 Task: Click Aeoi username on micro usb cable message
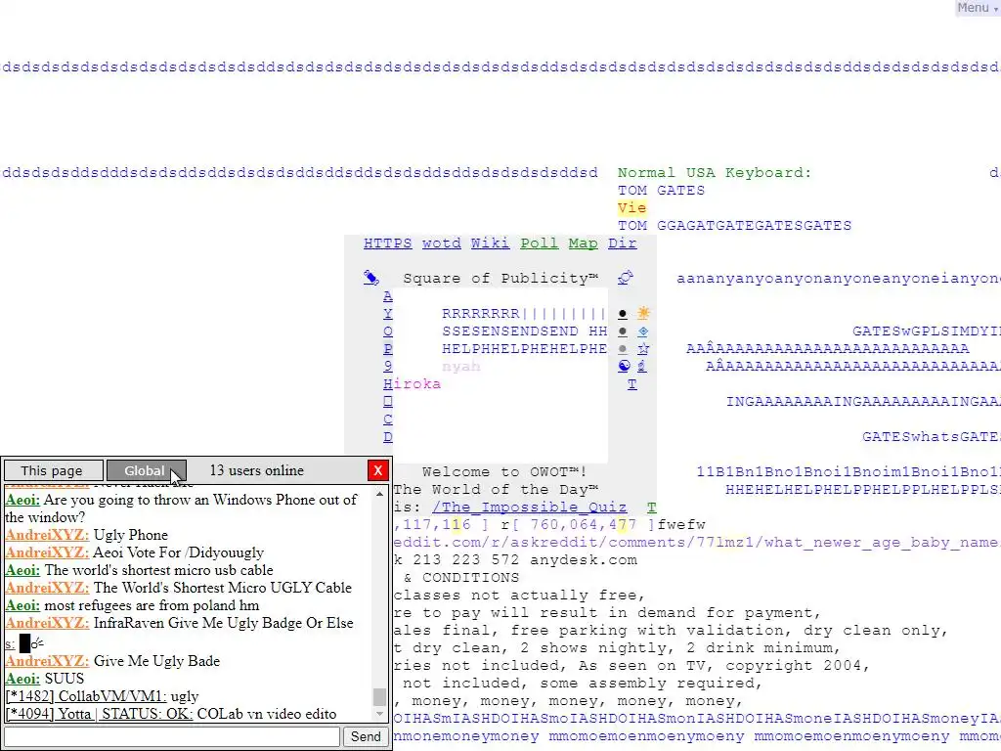[x=22, y=570]
